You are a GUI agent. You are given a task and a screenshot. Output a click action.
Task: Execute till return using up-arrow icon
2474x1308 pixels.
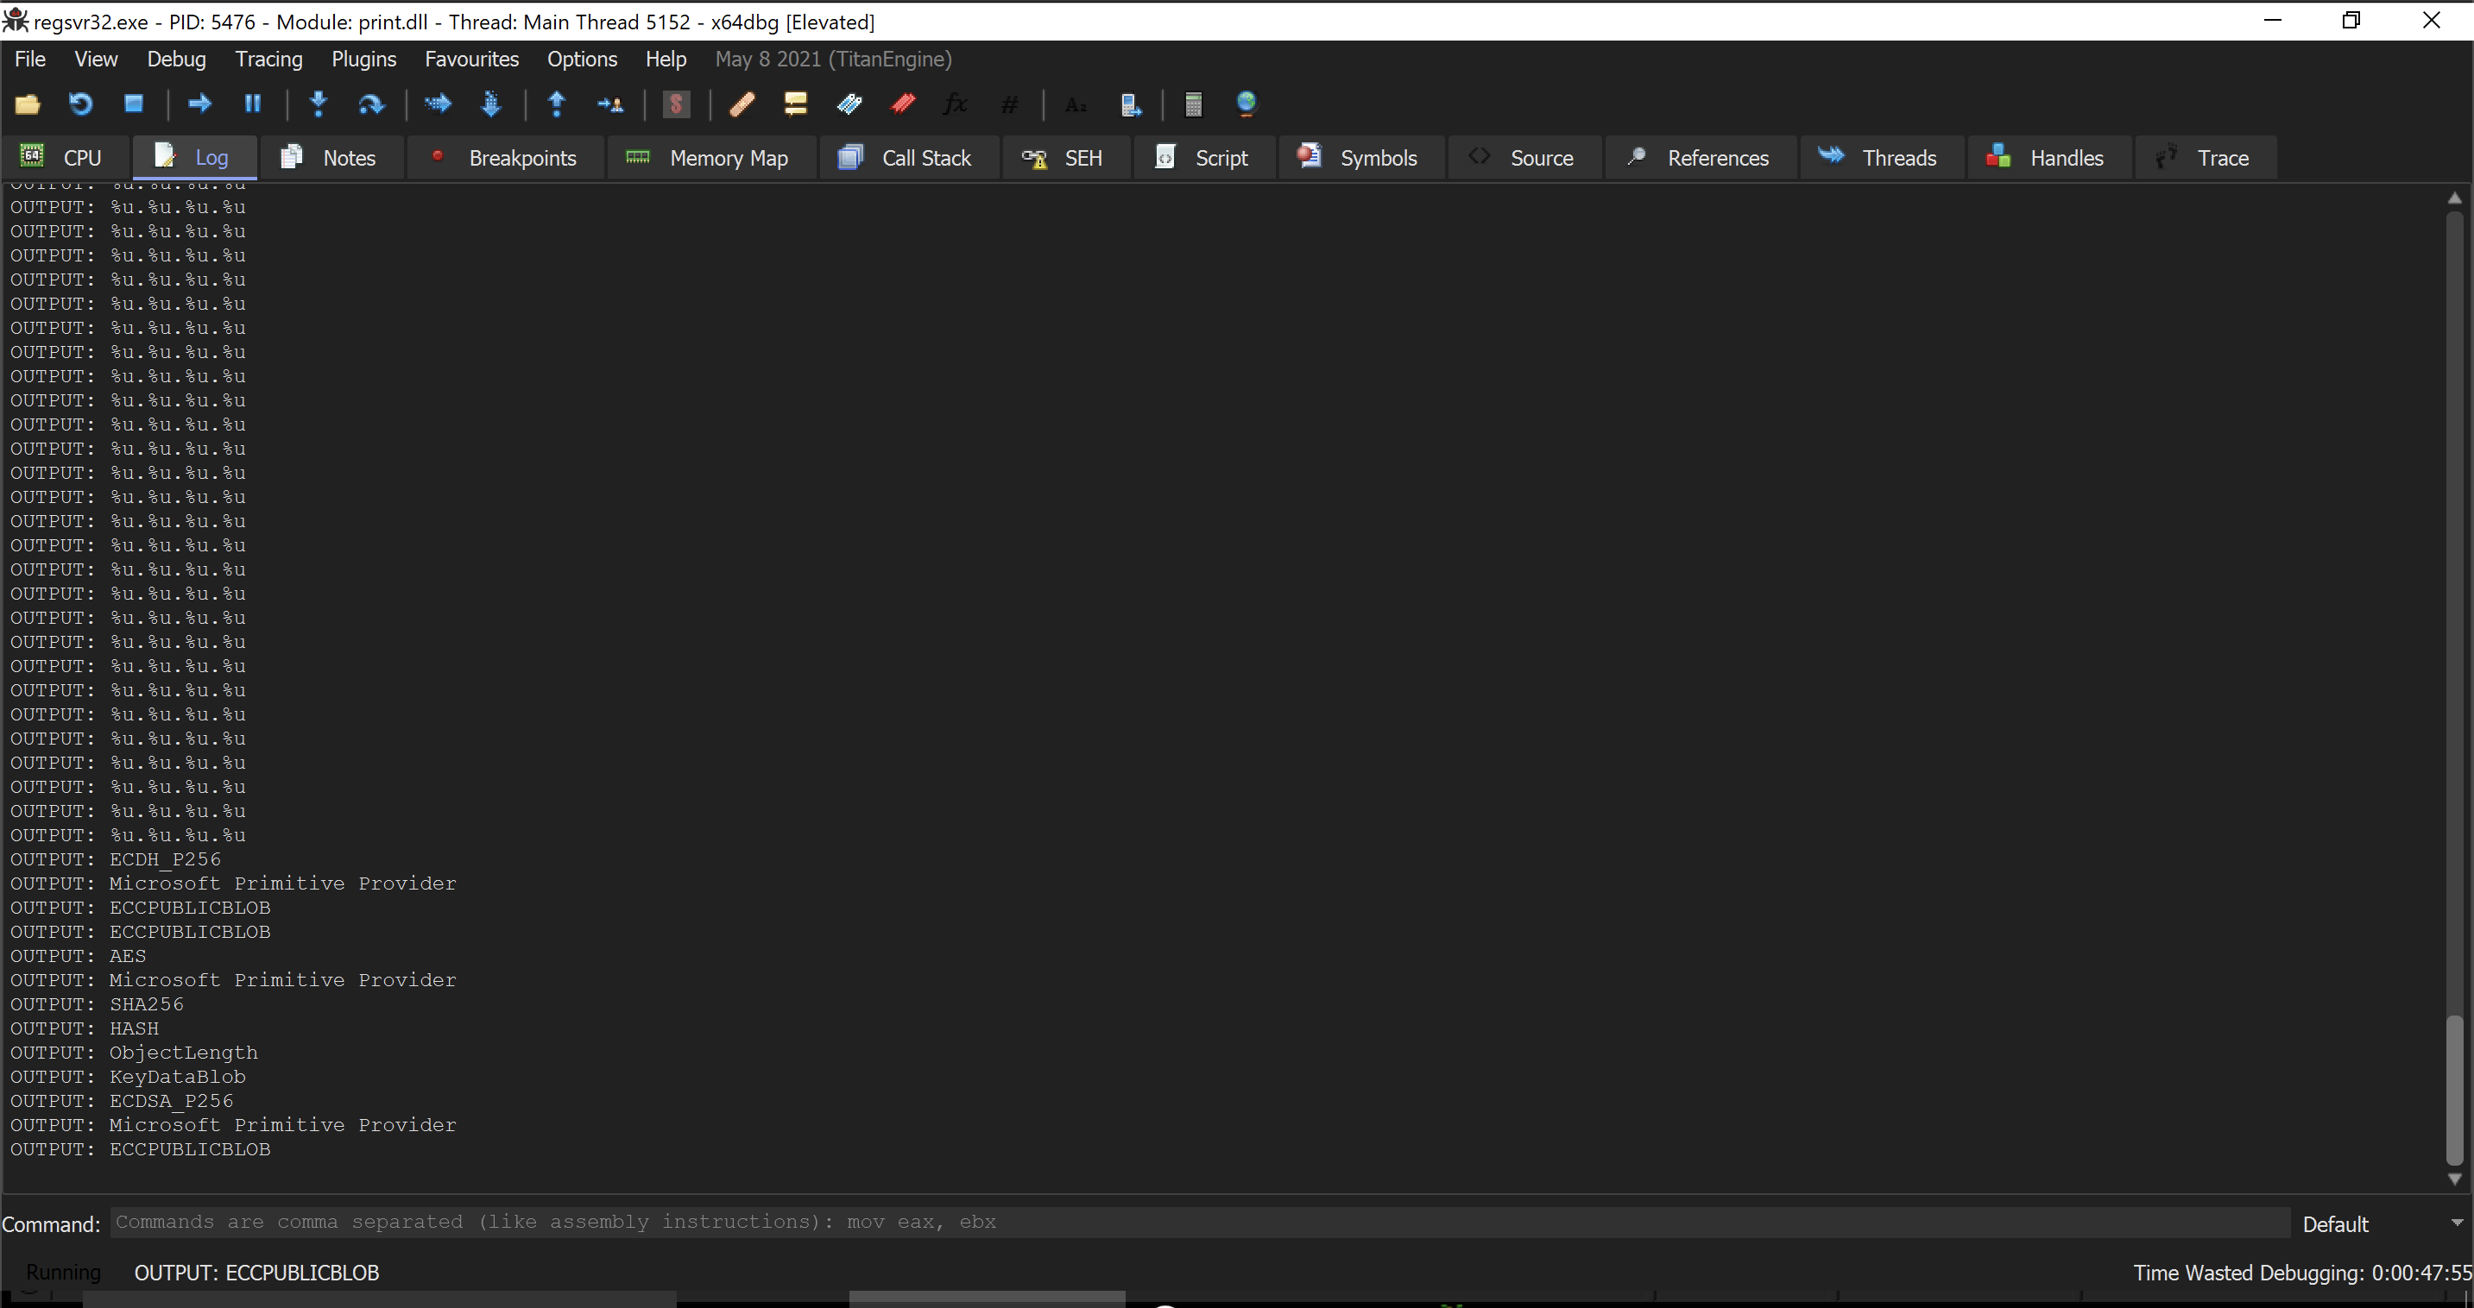click(x=557, y=104)
